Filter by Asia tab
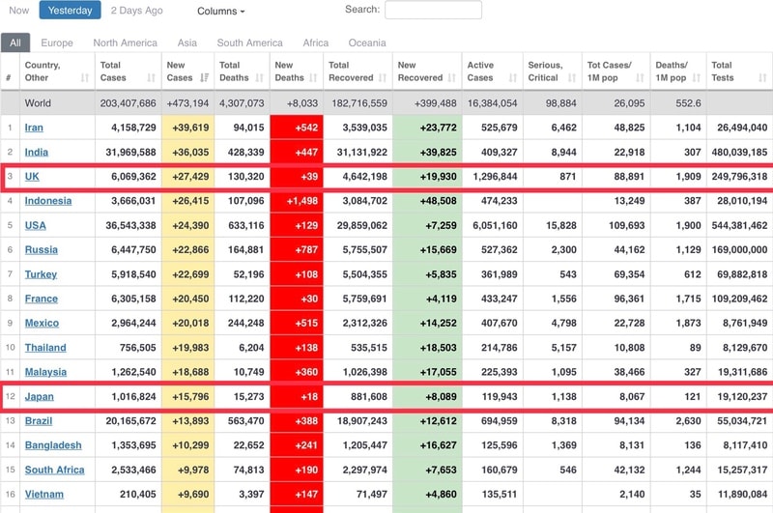This screenshot has height=513, width=773. pyautogui.click(x=186, y=43)
